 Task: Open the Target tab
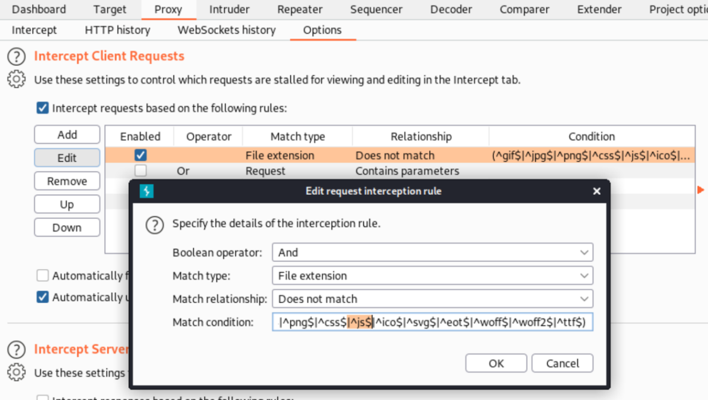(110, 10)
